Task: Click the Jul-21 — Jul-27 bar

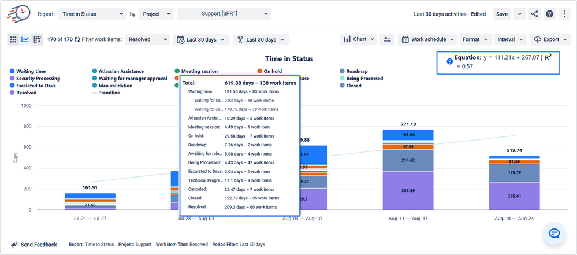Action: click(x=90, y=202)
